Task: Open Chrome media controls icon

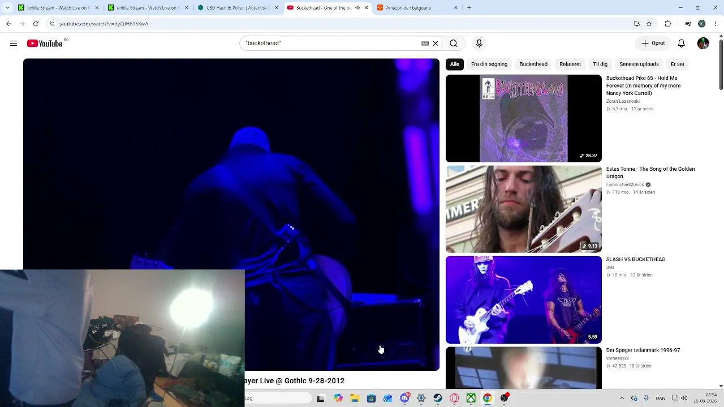Action: [x=688, y=24]
